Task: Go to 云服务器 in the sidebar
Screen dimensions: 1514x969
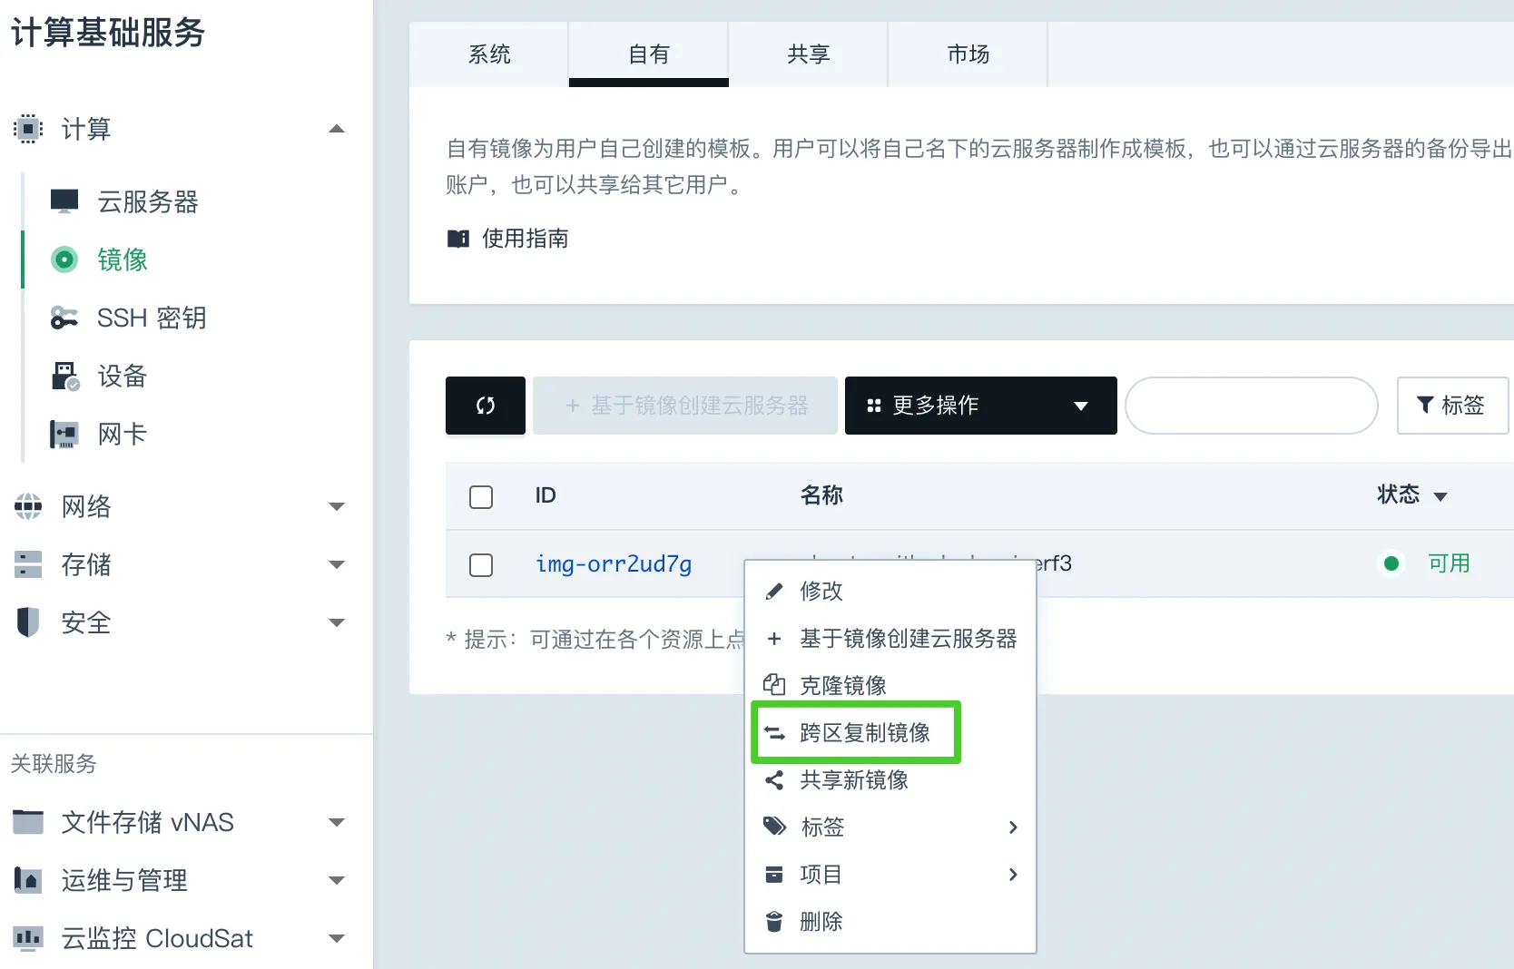Action: [148, 201]
